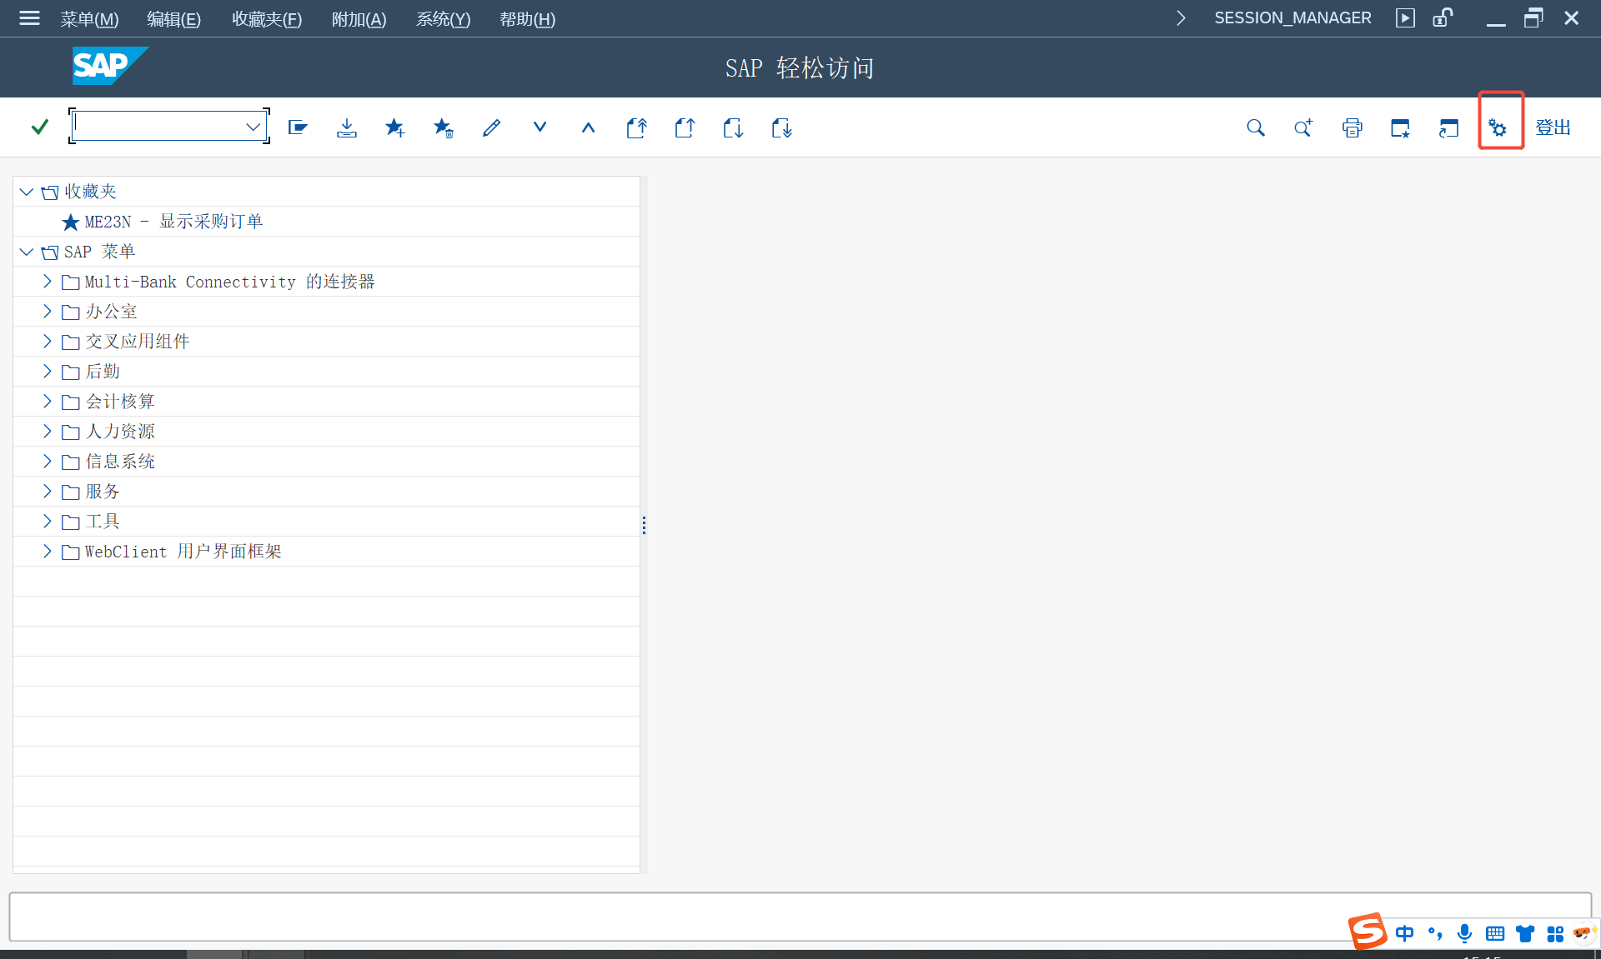The image size is (1601, 959).
Task: Click the play icon next to SESSION_MANAGER
Action: coord(1405,18)
